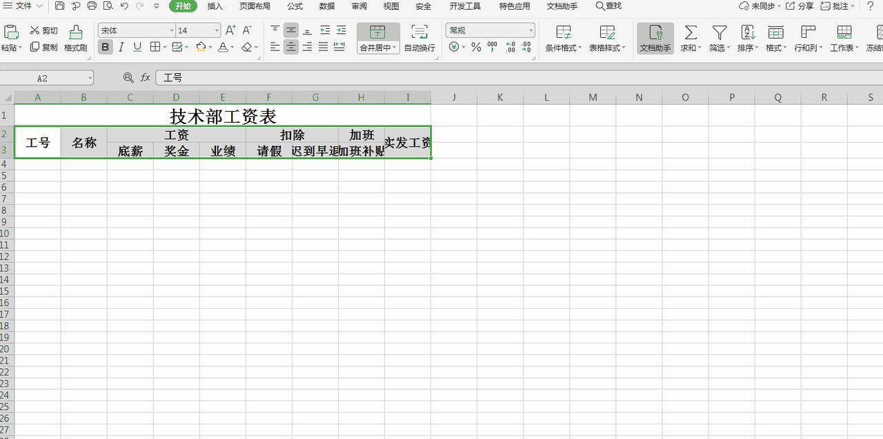Click the Decrease Decimal icon
The width and height of the screenshot is (883, 439).
coord(526,47)
